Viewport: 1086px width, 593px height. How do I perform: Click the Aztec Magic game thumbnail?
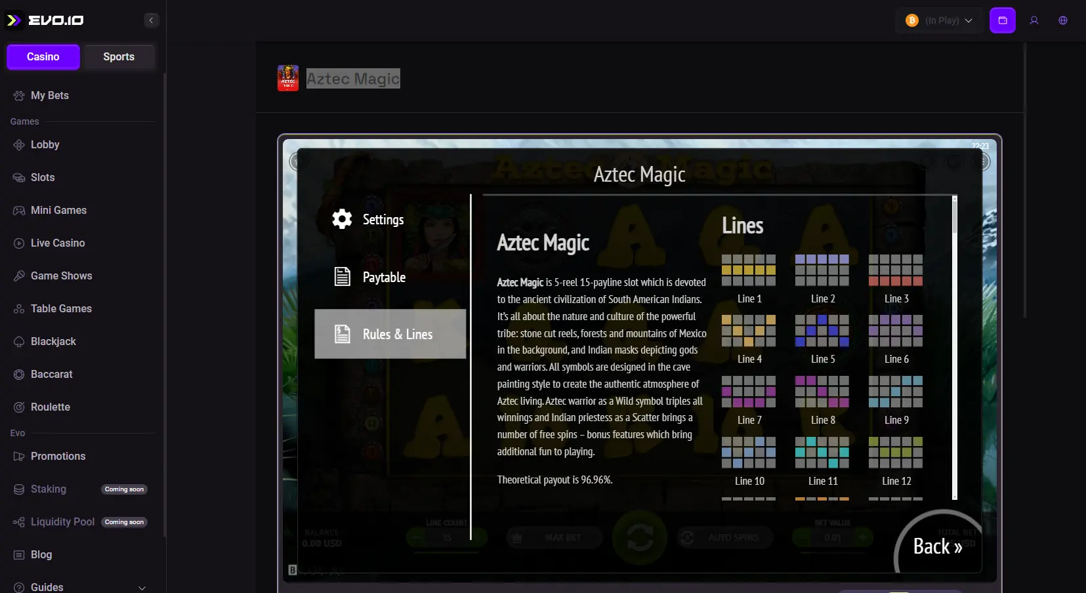[x=288, y=78]
